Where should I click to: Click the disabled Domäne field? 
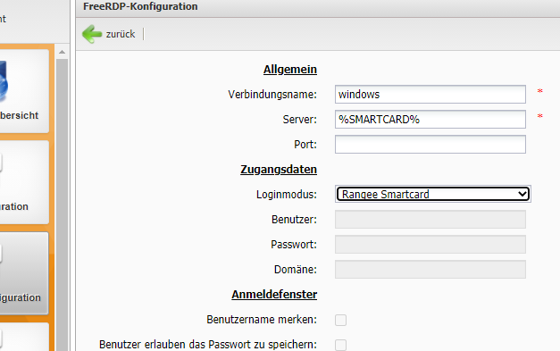430,269
